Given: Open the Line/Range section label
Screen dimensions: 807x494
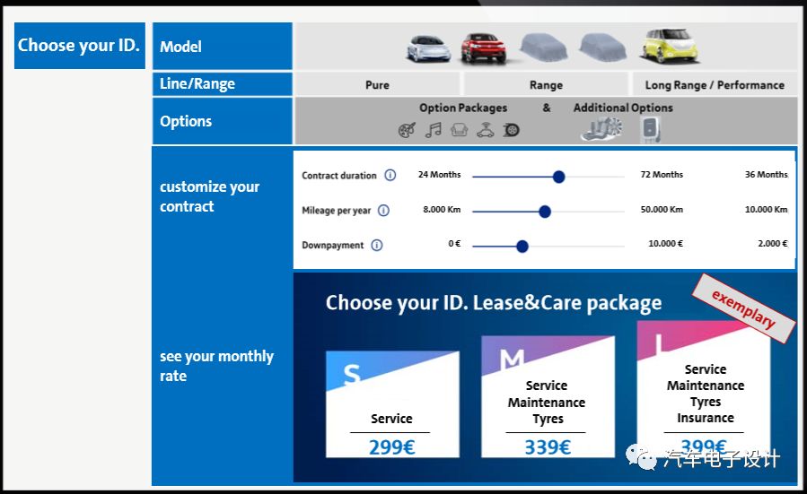Looking at the screenshot, I should coord(223,83).
